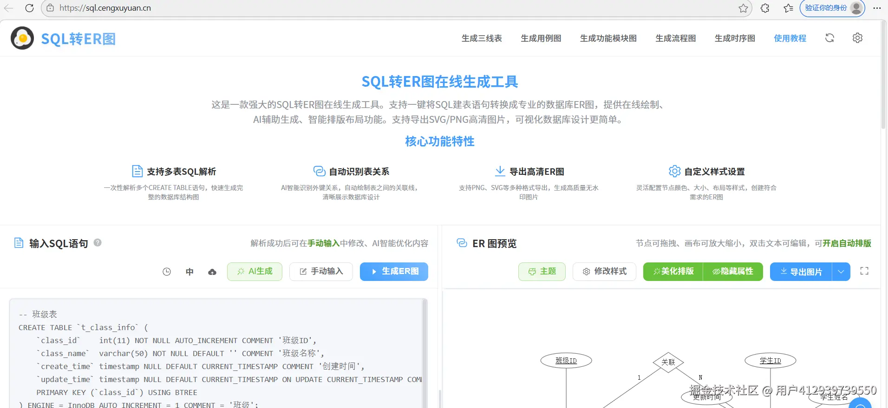Screen dimensions: 888x408
Task: Click the 支持多表SQL解析 document icon
Action: (x=137, y=171)
